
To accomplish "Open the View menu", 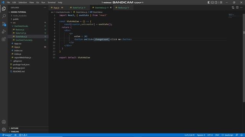I will pyautogui.click(x=31, y=3).
